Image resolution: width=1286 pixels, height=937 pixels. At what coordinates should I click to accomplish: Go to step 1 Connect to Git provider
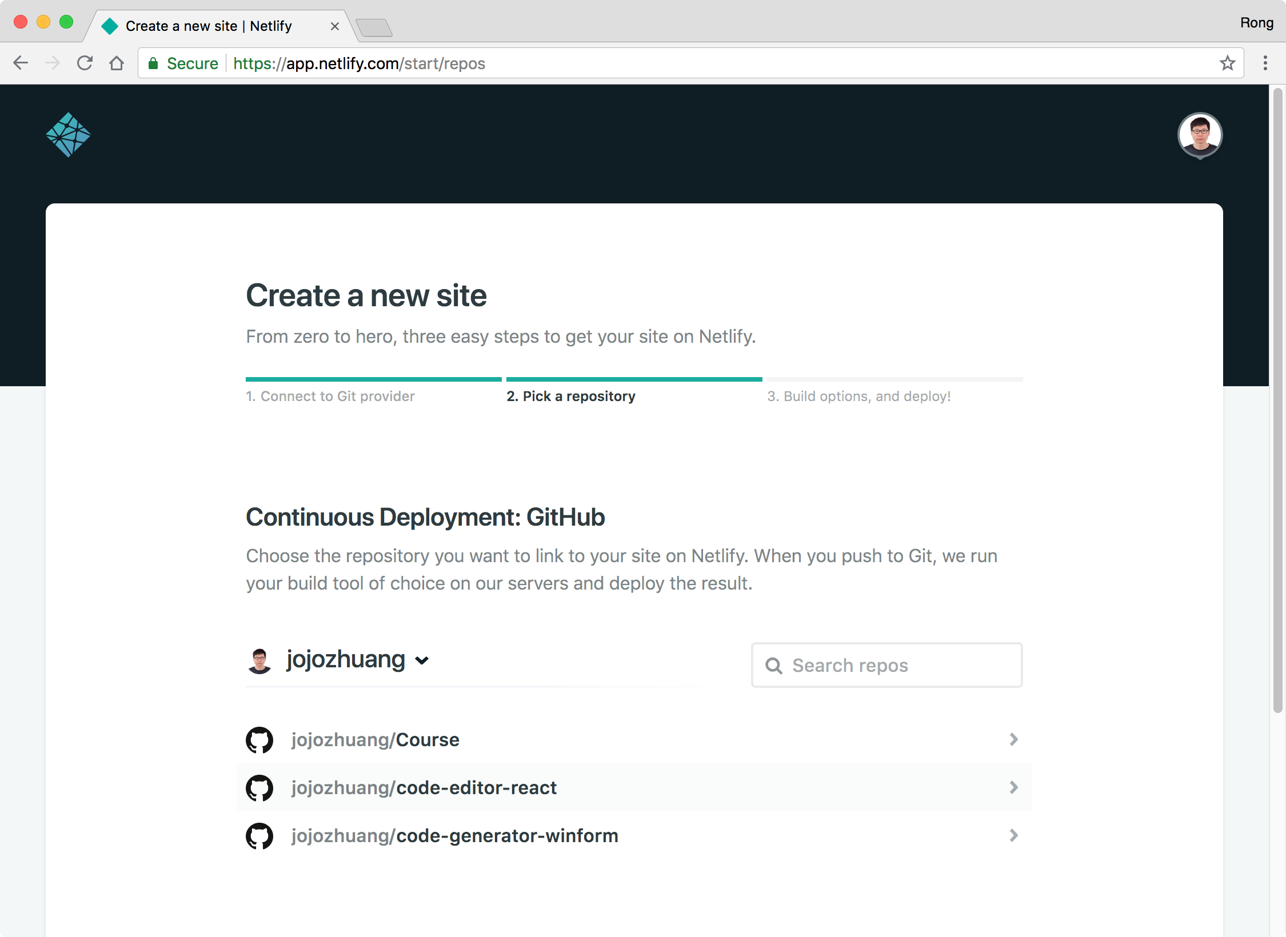pos(330,396)
